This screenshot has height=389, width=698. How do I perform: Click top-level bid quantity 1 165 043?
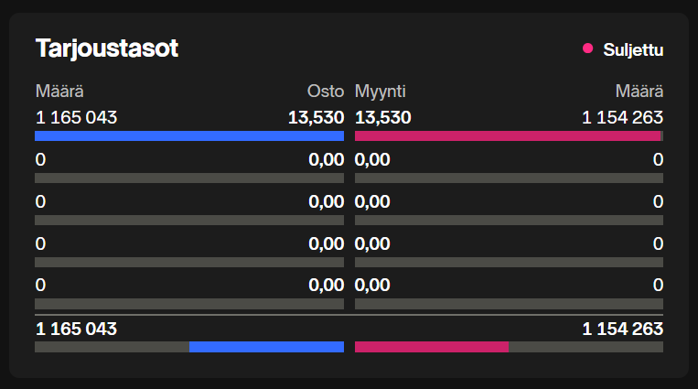[x=77, y=117]
